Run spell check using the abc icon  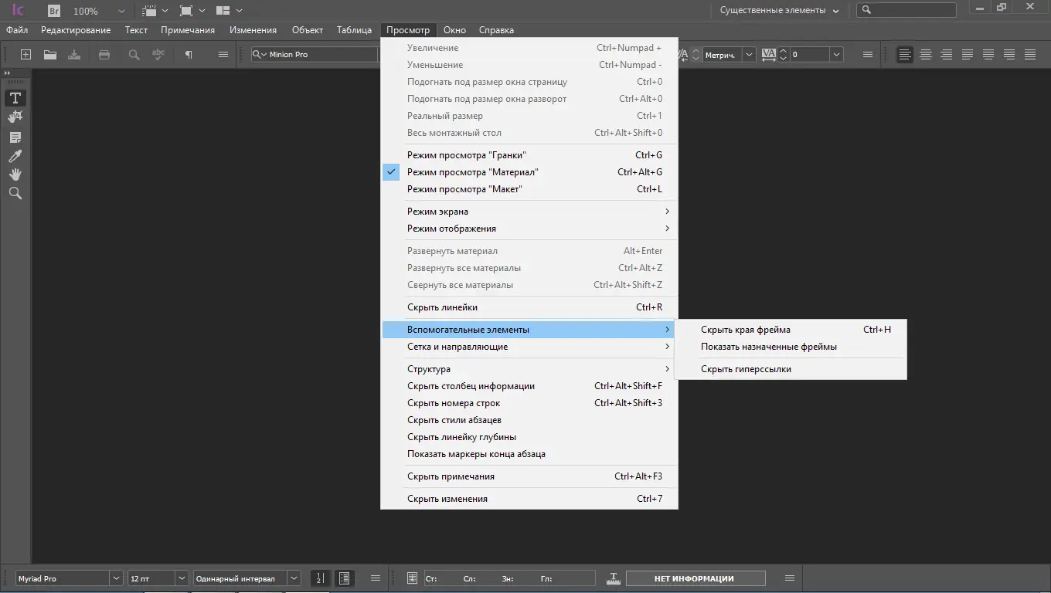pos(157,54)
